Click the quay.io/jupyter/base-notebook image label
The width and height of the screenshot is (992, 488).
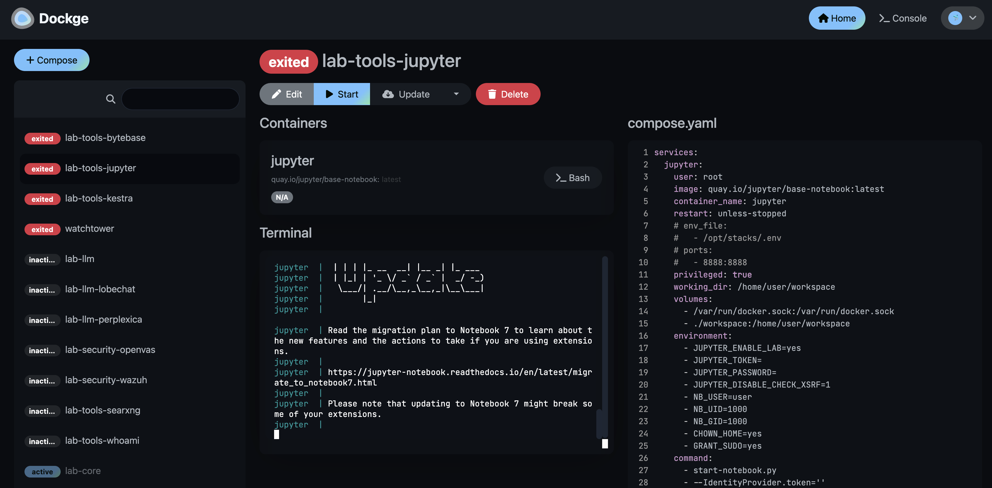[336, 179]
